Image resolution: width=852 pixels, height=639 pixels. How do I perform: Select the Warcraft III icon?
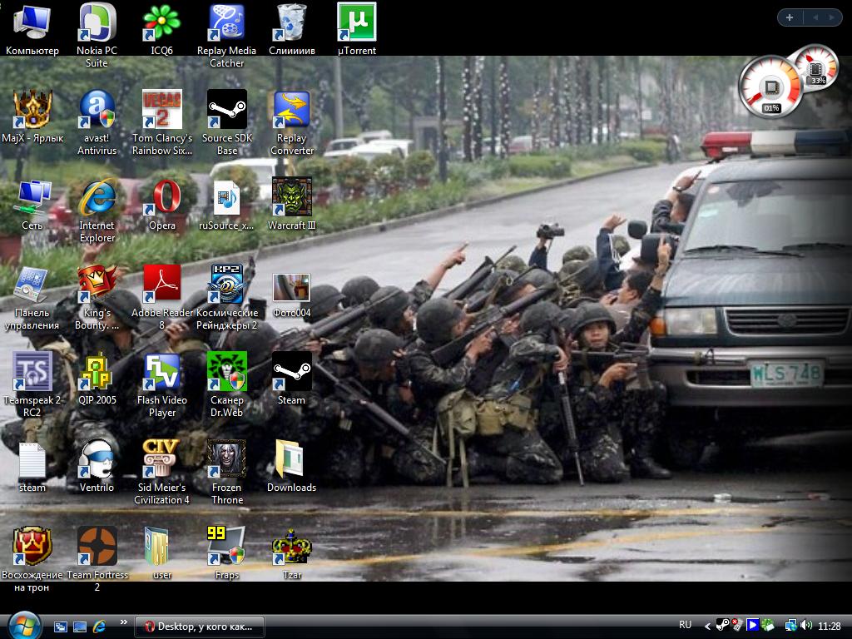(291, 197)
